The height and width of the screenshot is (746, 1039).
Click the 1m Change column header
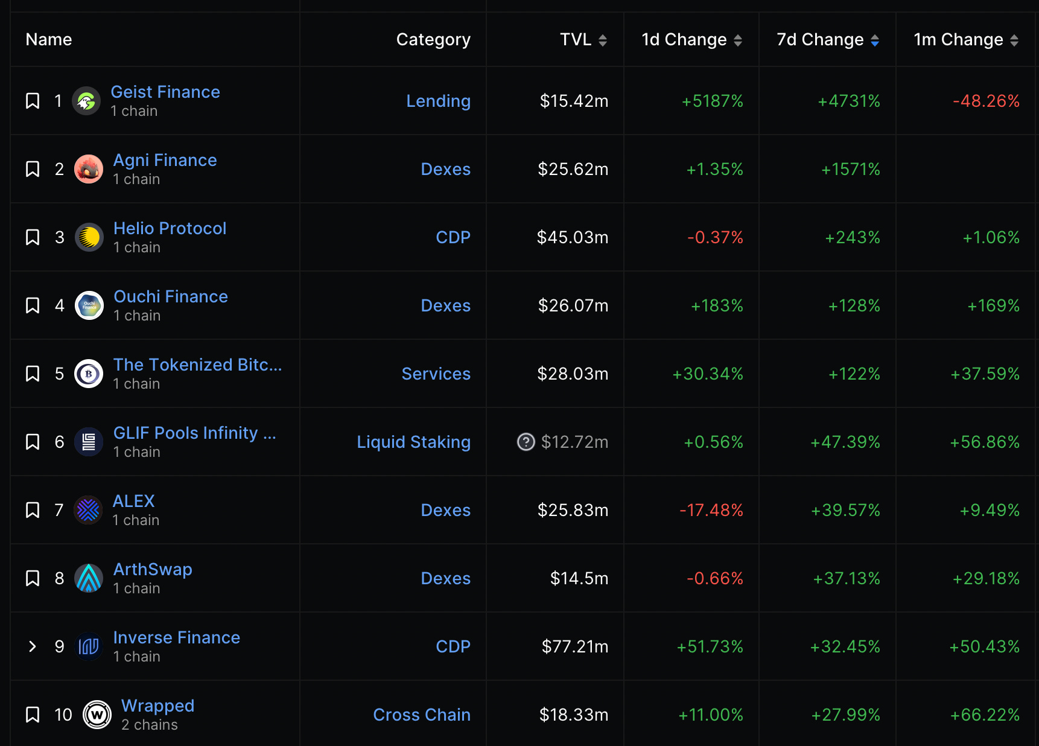[x=958, y=40]
